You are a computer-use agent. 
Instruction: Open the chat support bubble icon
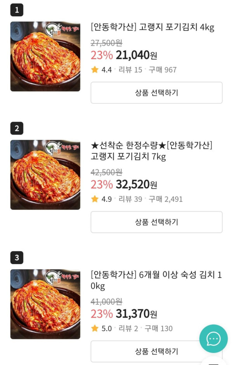213,339
